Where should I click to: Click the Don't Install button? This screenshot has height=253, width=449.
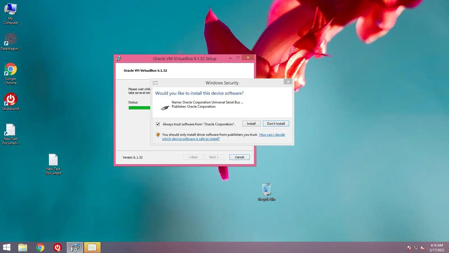pos(276,124)
